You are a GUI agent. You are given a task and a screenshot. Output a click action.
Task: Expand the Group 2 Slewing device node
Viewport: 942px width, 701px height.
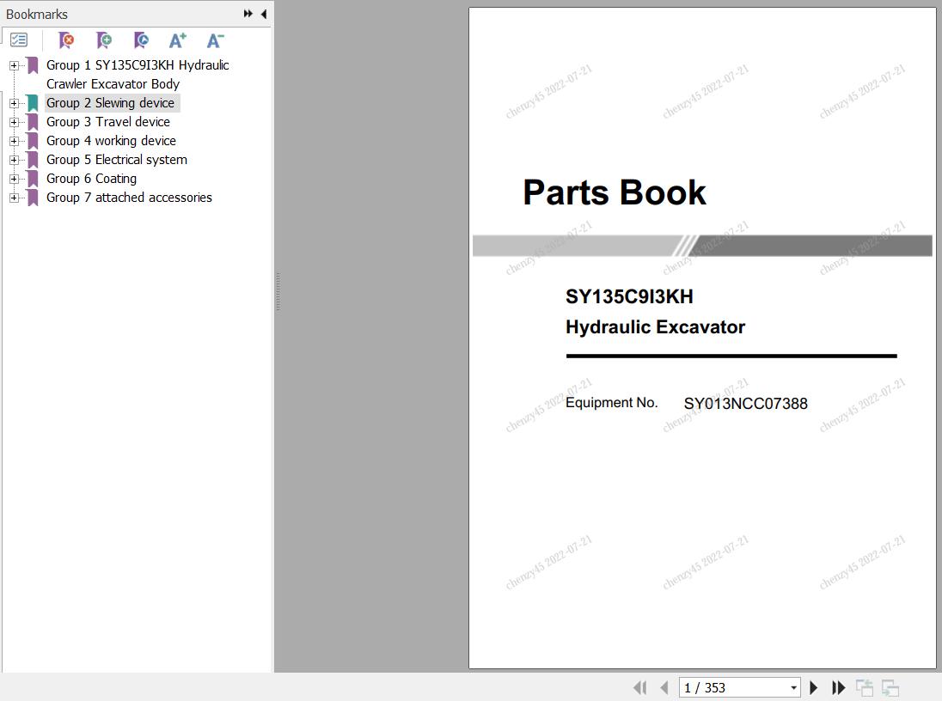pyautogui.click(x=14, y=103)
